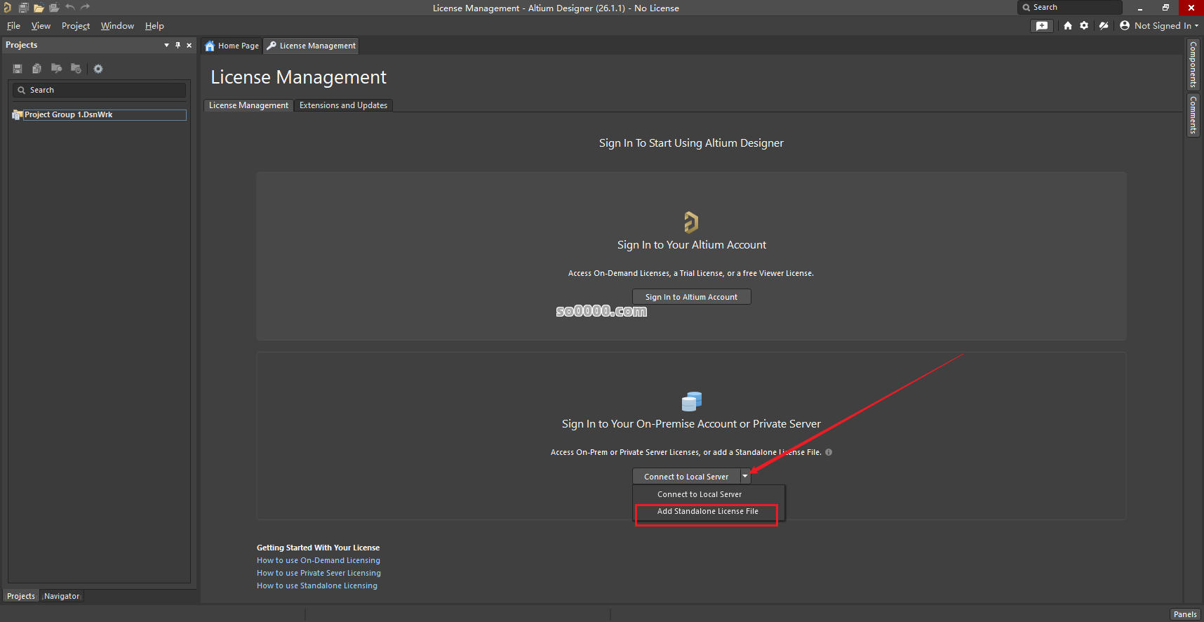
Task: Click the add comment speech bubble icon
Action: point(1042,26)
